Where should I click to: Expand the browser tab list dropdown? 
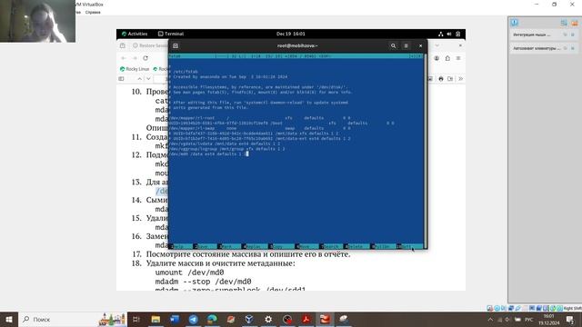pos(437,45)
